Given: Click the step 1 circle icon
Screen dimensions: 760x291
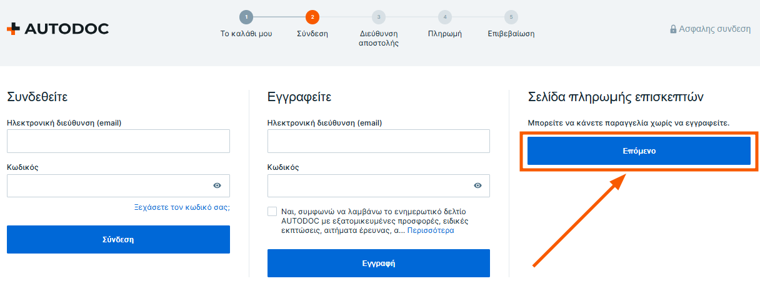Looking at the screenshot, I should (x=246, y=17).
